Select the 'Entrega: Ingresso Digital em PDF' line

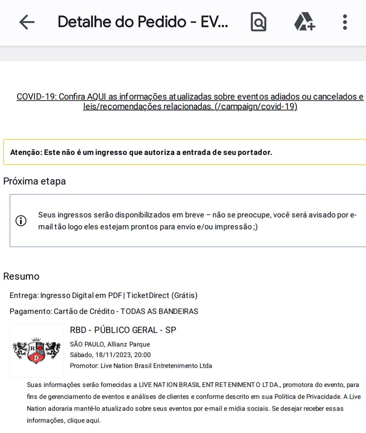[104, 296]
